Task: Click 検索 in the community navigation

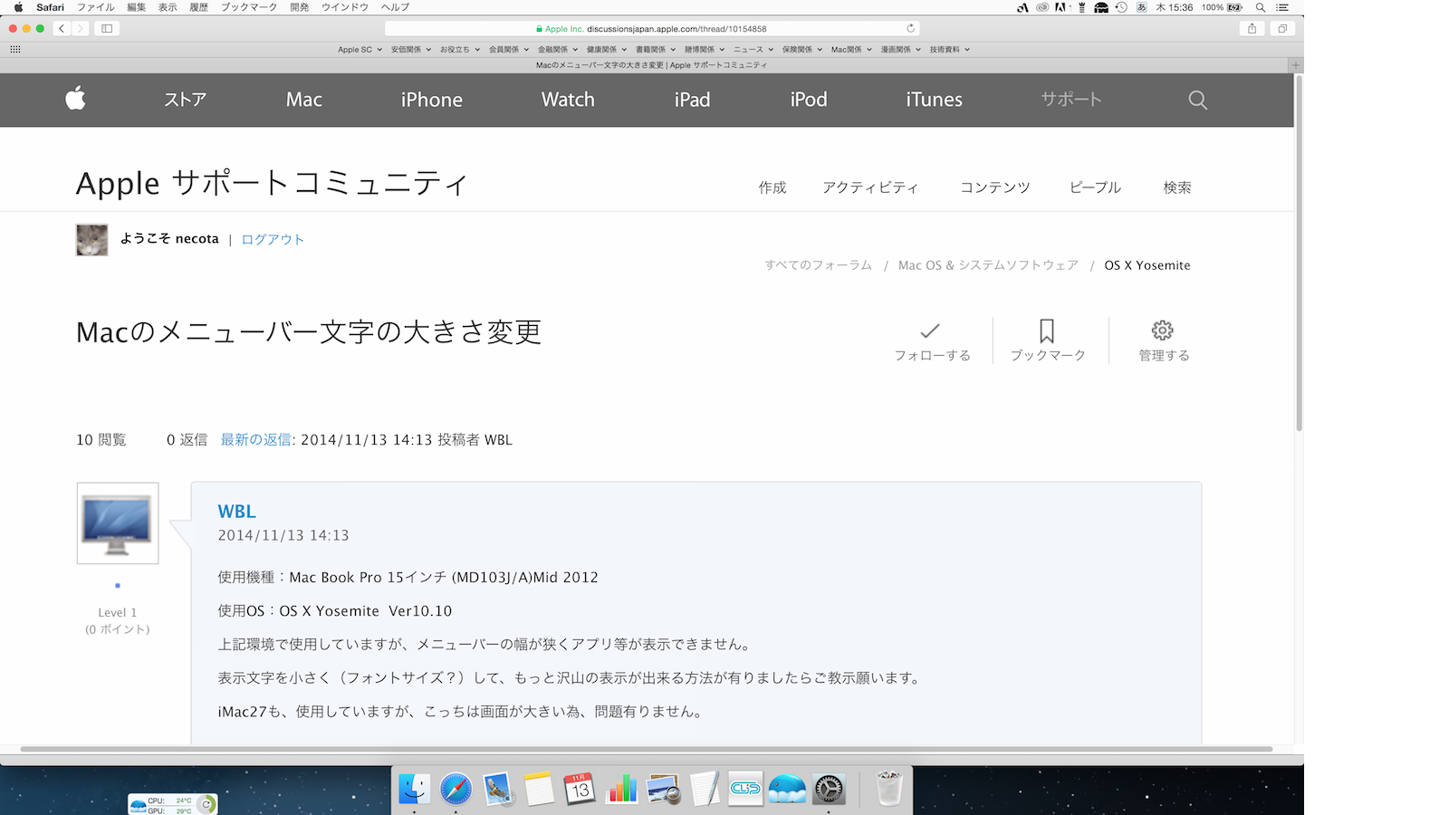Action: (1177, 187)
